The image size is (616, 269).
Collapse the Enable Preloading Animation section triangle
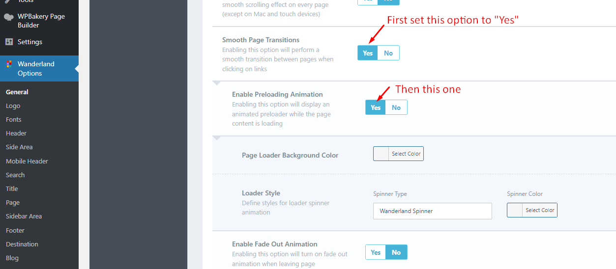tap(218, 84)
